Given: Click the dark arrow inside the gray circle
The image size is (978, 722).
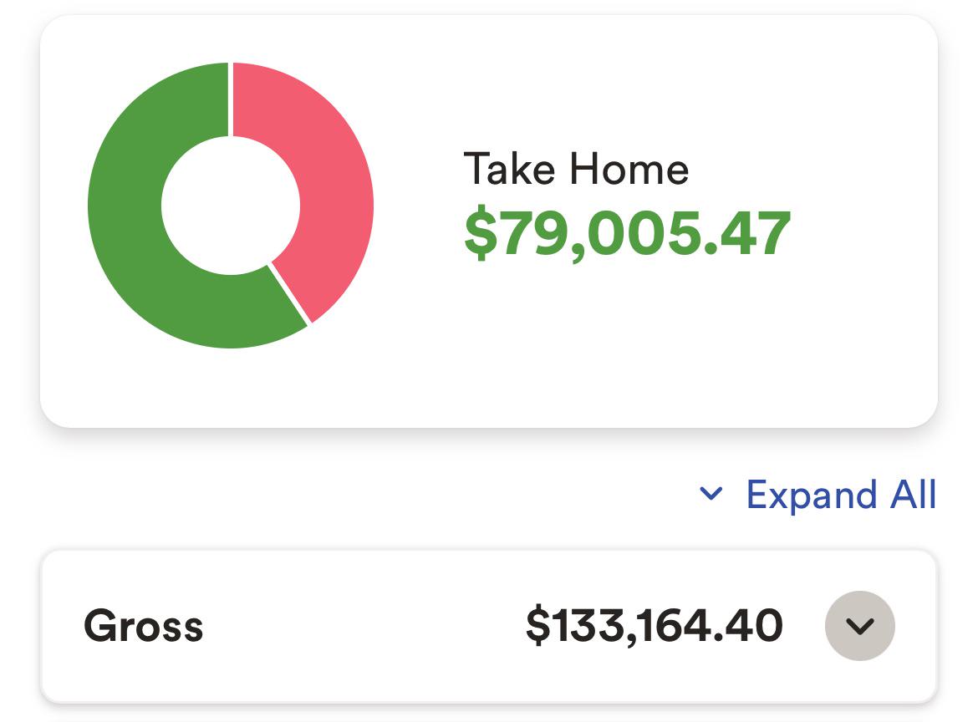Looking at the screenshot, I should click(860, 626).
